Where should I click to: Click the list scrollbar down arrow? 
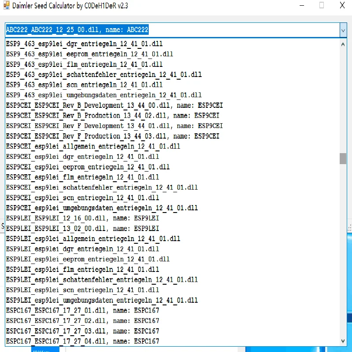(x=343, y=341)
